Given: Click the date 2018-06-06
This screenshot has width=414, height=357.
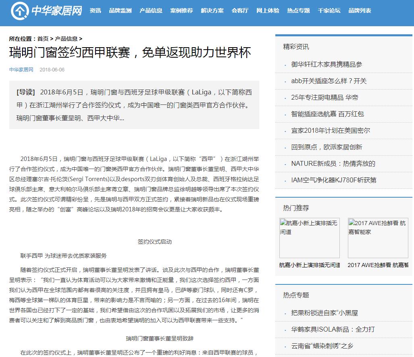Looking at the screenshot, I should pyautogui.click(x=52, y=70).
